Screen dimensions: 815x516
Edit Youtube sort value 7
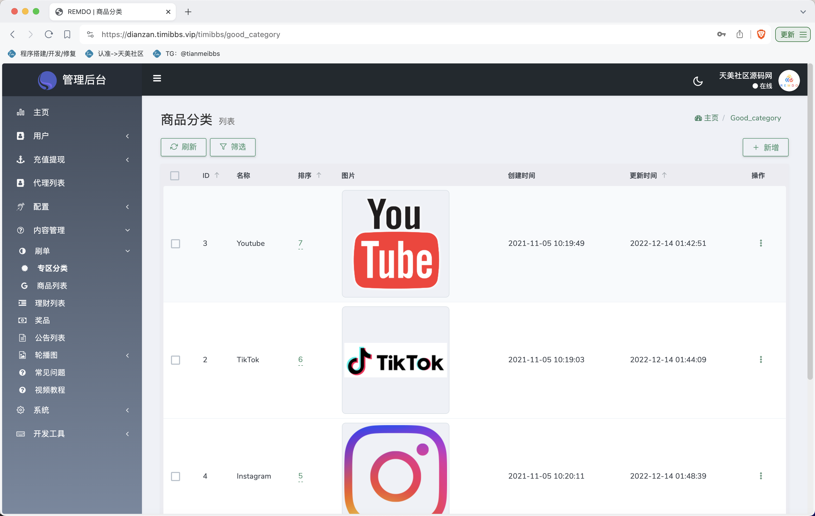pyautogui.click(x=300, y=243)
